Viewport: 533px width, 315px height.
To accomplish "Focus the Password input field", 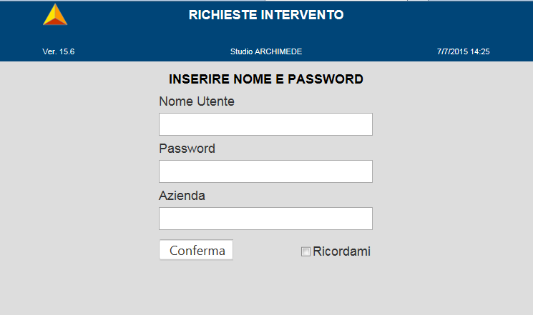I will 266,171.
